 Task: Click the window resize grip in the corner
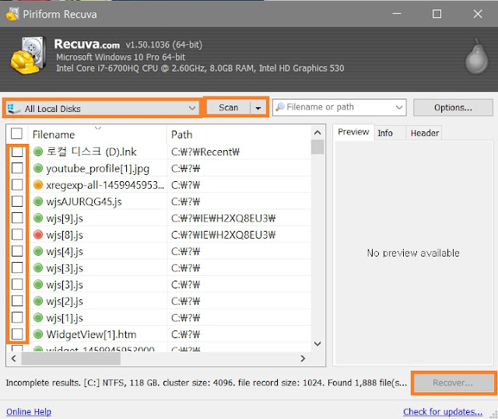[x=493, y=414]
